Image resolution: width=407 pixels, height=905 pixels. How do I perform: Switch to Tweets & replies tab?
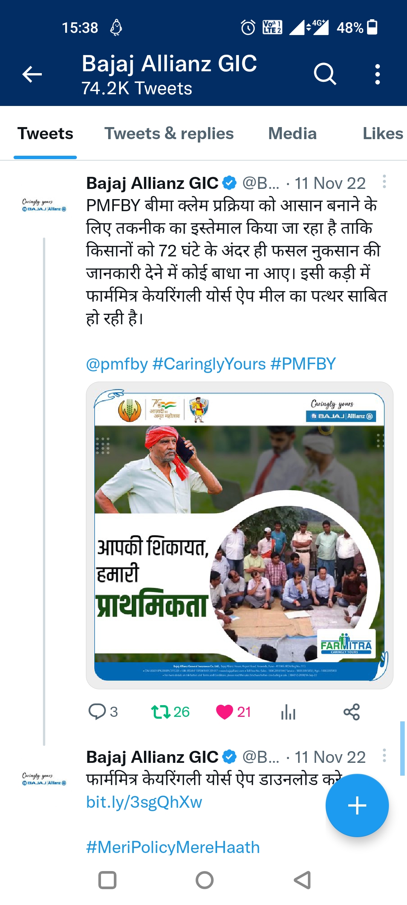pos(169,133)
